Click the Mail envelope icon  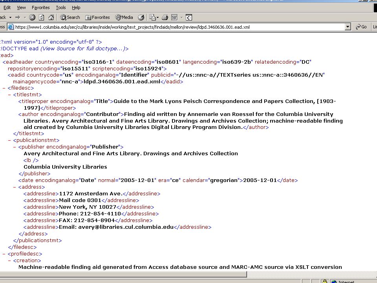152,17
